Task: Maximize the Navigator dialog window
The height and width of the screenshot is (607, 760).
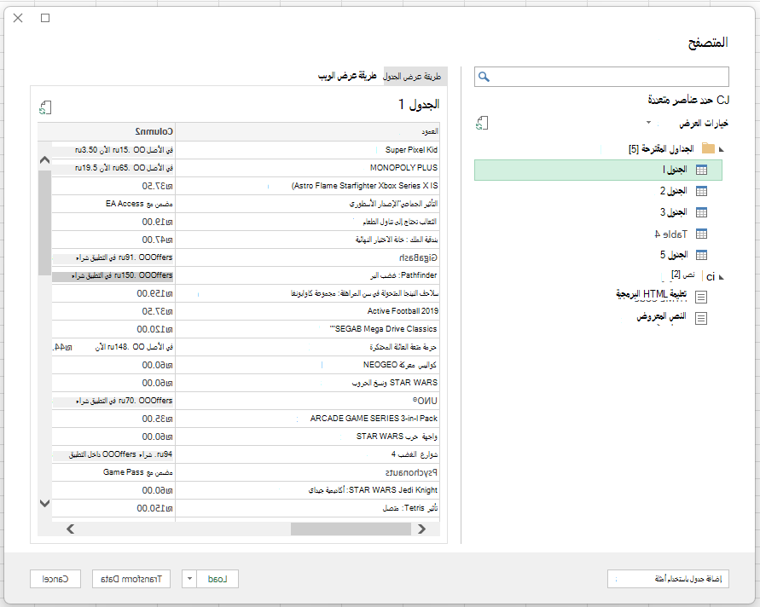Action: coord(45,18)
